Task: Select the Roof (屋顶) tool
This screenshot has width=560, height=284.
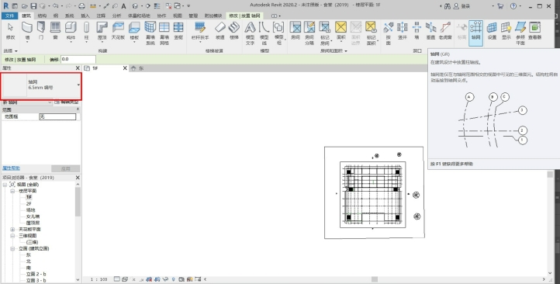Action: click(102, 31)
